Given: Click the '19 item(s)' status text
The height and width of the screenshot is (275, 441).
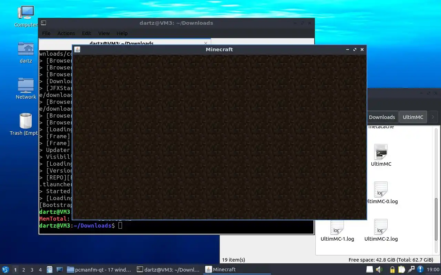Looking at the screenshot, I should (x=234, y=260).
